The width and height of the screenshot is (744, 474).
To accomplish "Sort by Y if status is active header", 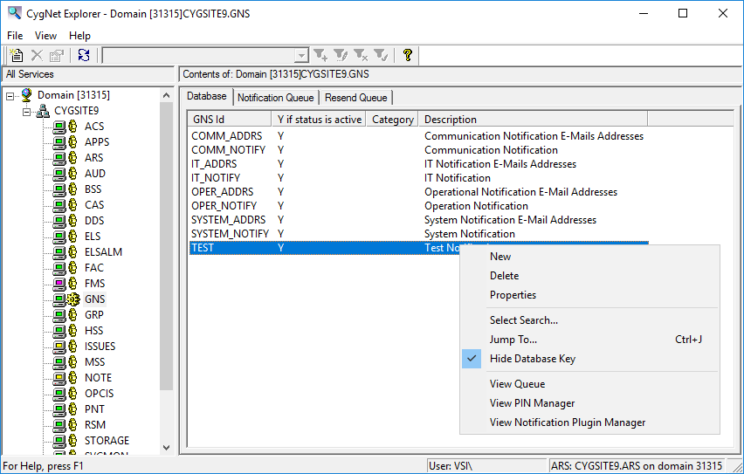I will 319,120.
